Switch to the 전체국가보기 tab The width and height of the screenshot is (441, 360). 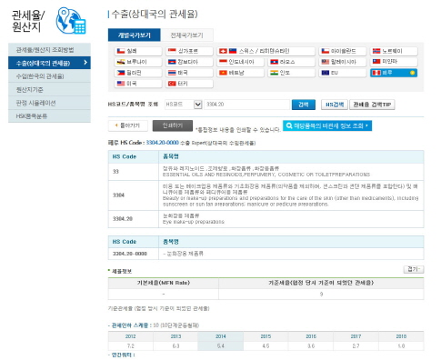click(187, 35)
